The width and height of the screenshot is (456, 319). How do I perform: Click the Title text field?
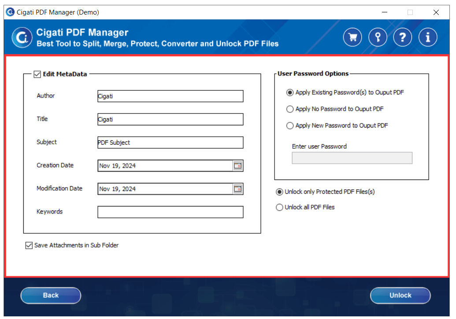pos(171,120)
